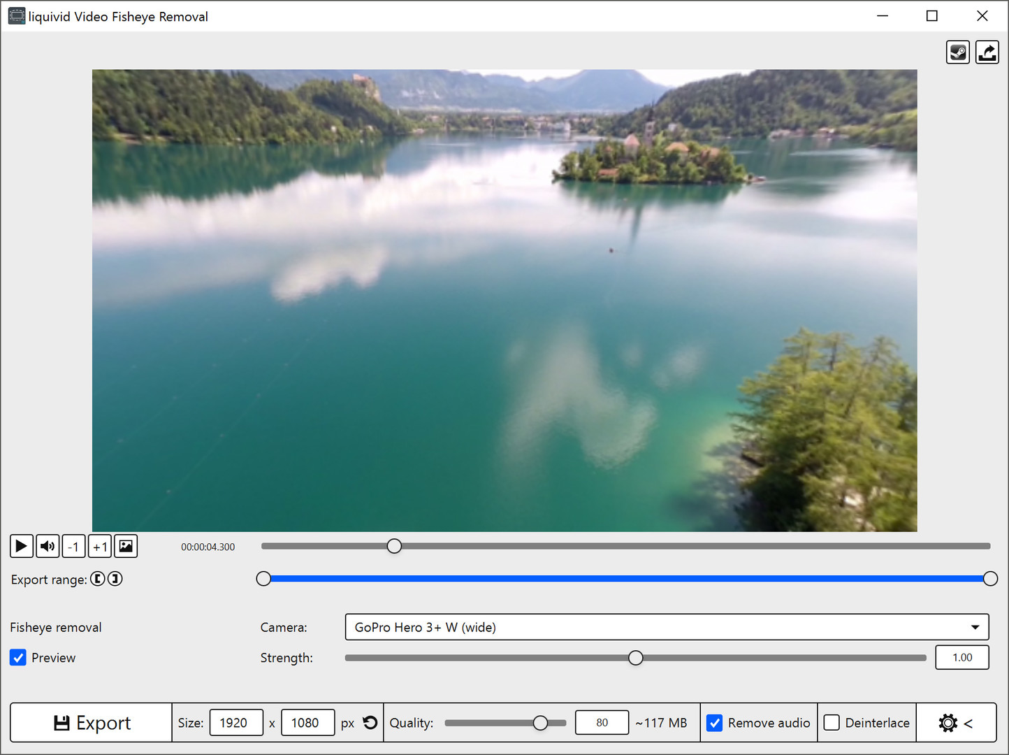Mute the audio with speaker icon
The image size is (1009, 755).
[47, 546]
